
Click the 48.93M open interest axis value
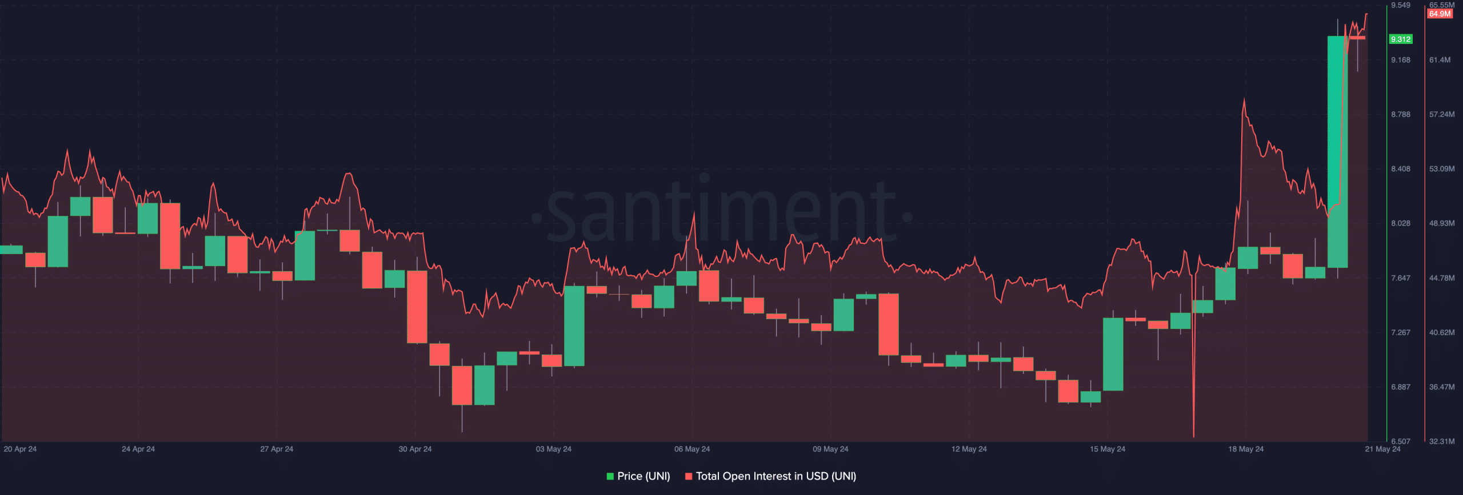tap(1442, 223)
